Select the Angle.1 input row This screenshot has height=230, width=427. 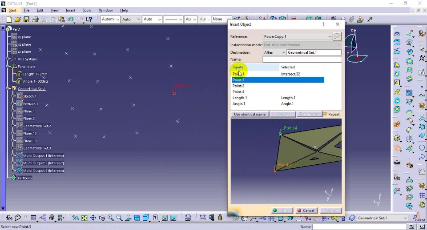point(278,103)
